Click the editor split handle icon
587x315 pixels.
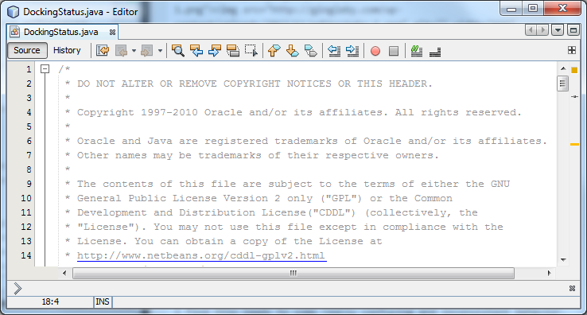pyautogui.click(x=572, y=50)
